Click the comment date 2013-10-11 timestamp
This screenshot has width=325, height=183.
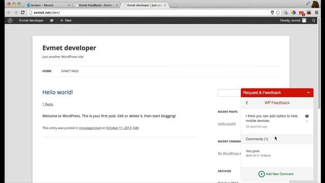coord(258,156)
